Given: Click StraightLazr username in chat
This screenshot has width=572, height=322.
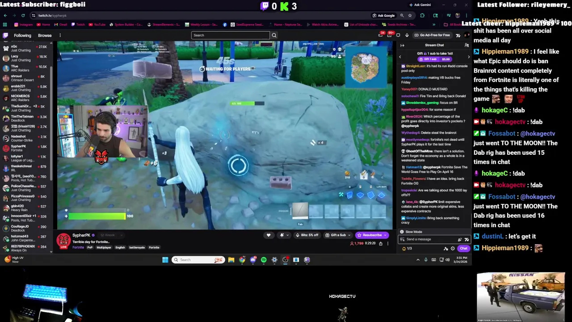Looking at the screenshot, I should pos(416,66).
